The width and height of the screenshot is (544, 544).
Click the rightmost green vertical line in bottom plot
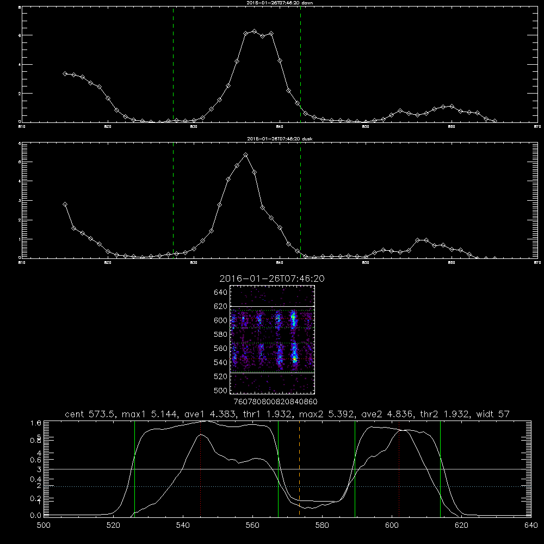[440, 468]
